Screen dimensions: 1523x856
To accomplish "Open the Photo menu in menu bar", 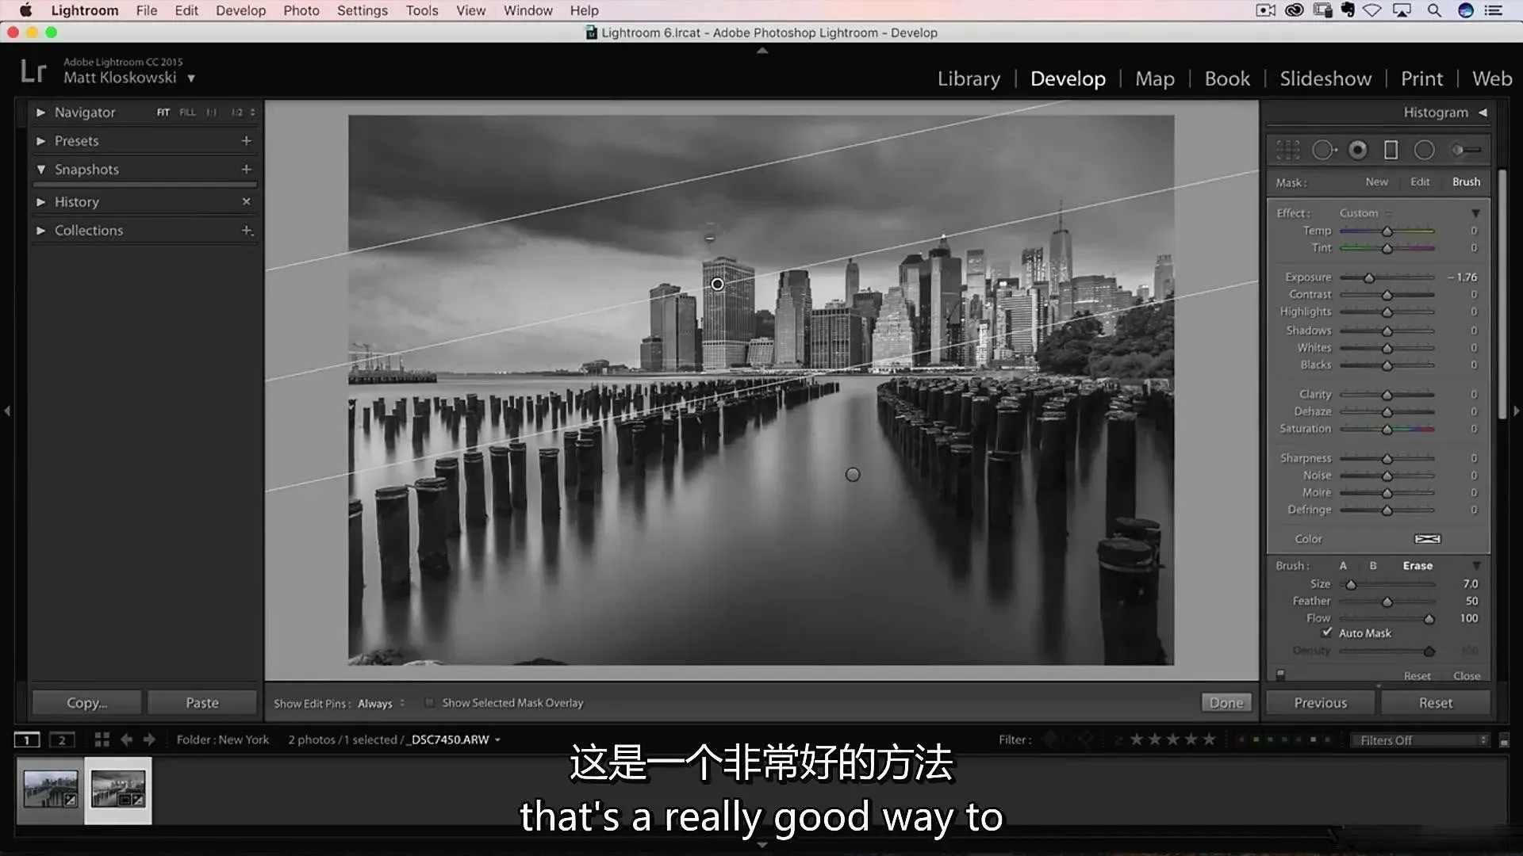I will (301, 10).
